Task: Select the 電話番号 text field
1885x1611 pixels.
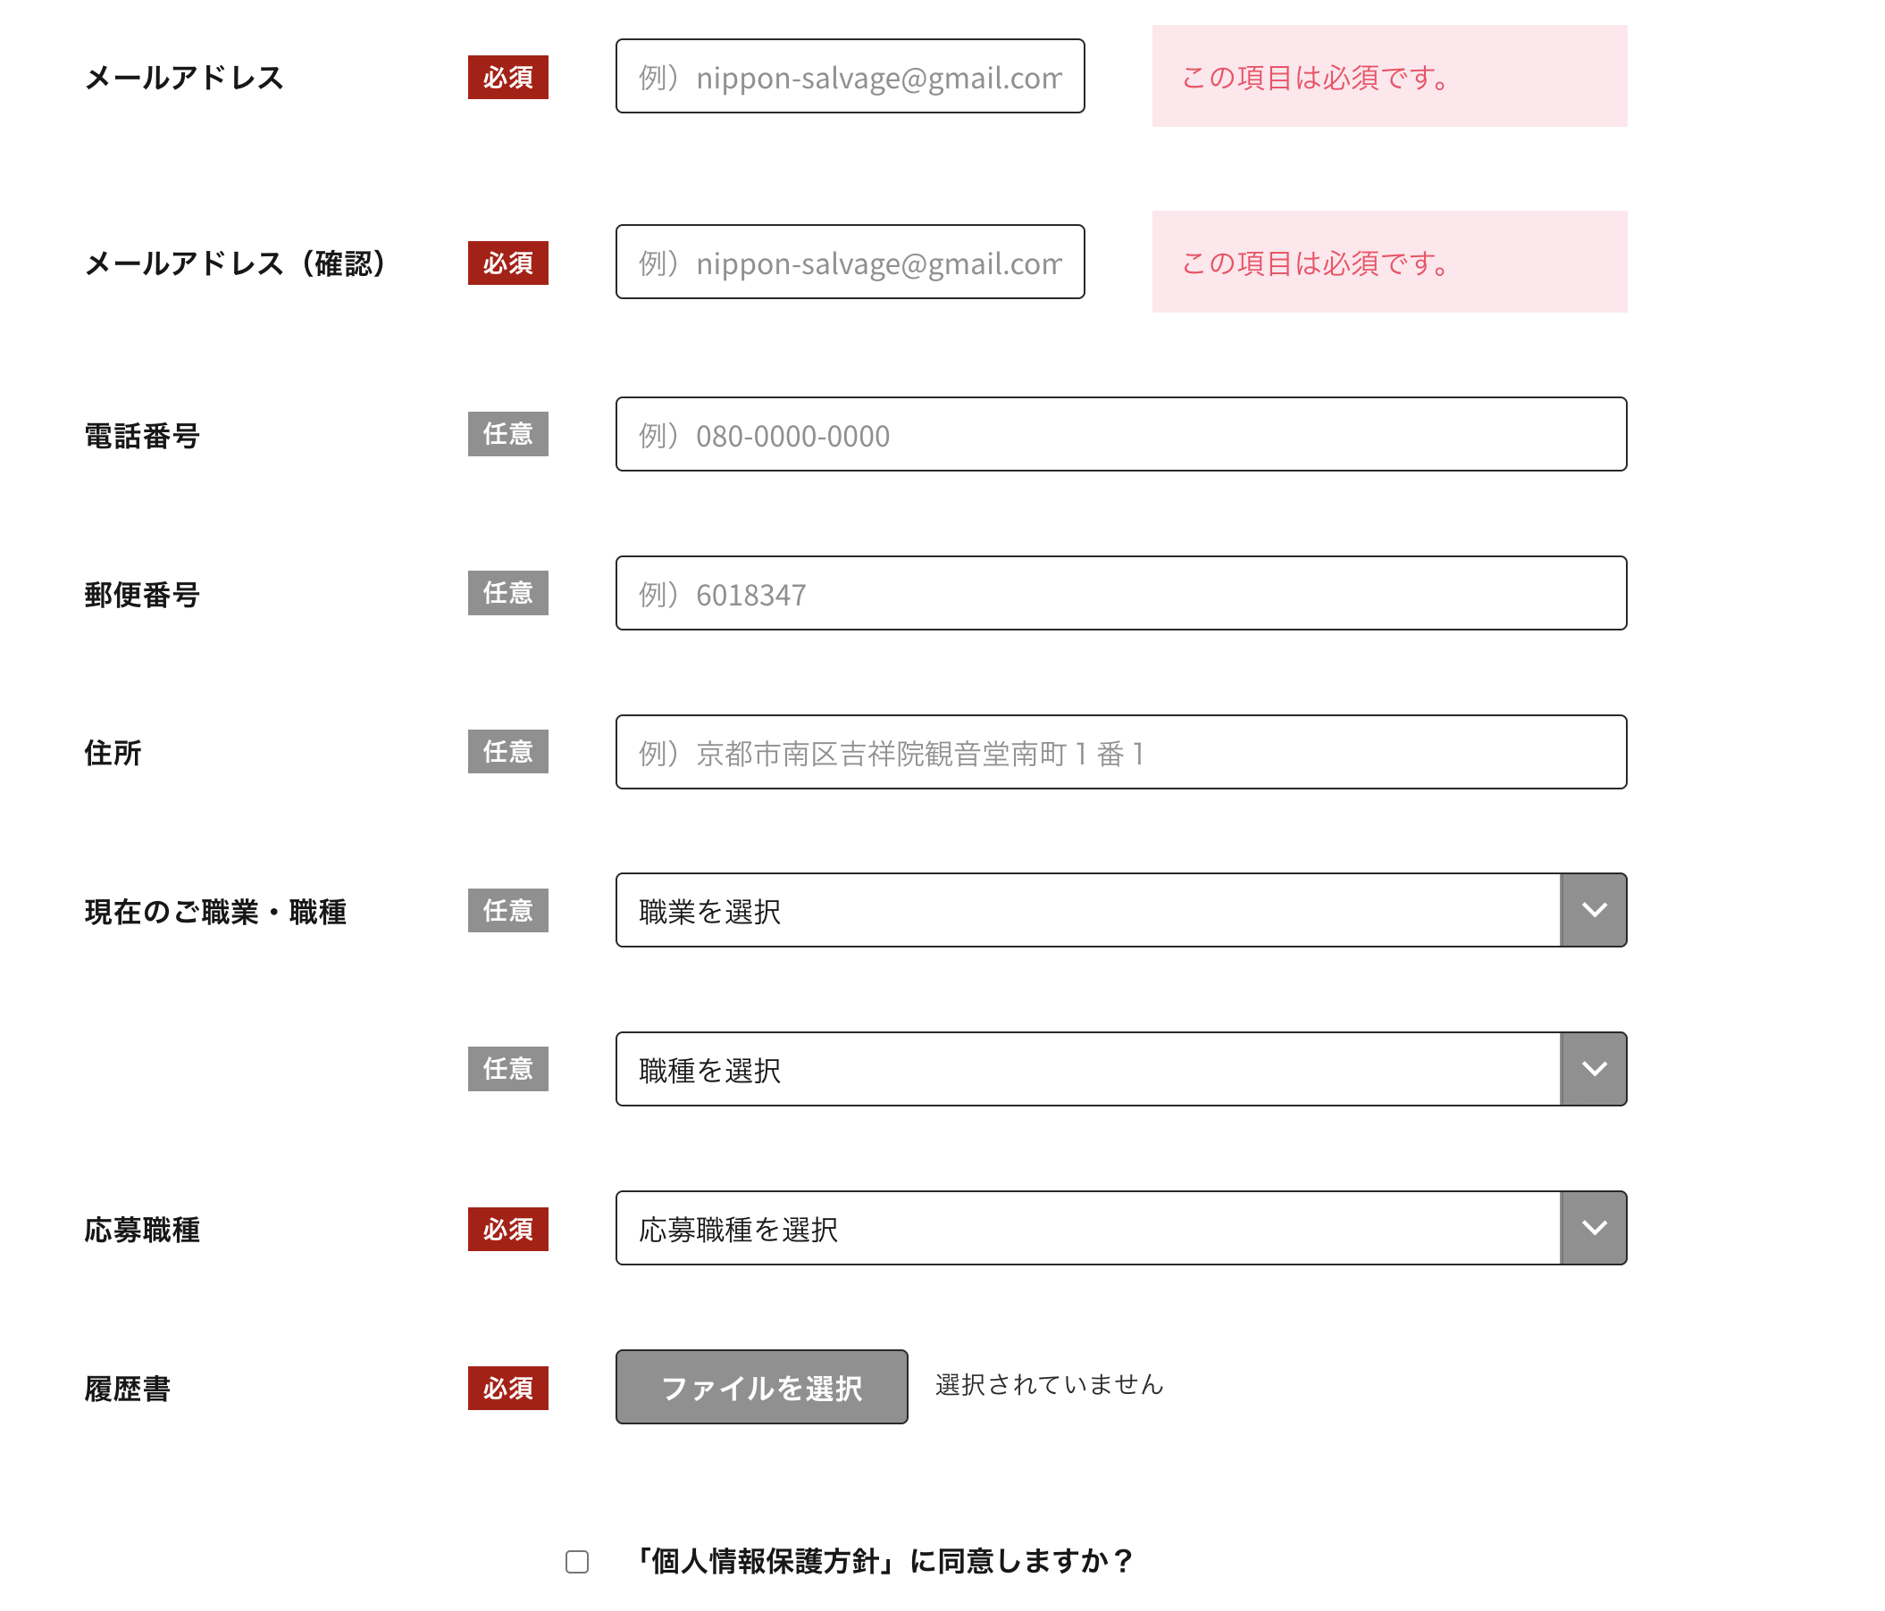Action: point(1121,434)
